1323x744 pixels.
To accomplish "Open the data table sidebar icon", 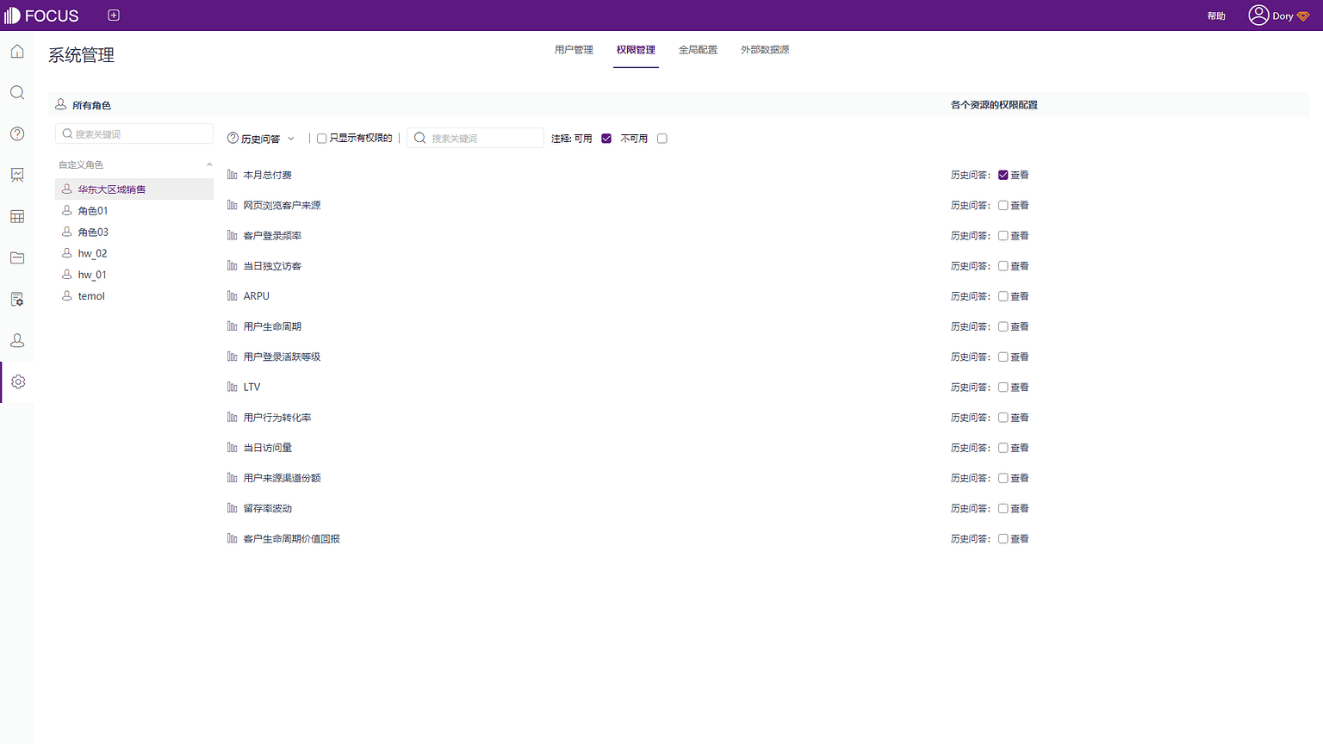I will pyautogui.click(x=17, y=216).
